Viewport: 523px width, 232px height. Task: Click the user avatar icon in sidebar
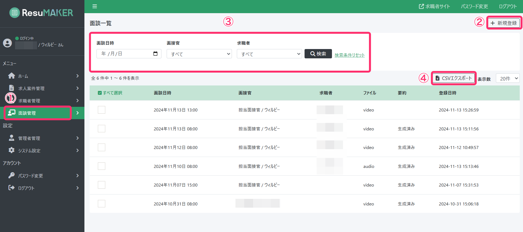coord(7,43)
